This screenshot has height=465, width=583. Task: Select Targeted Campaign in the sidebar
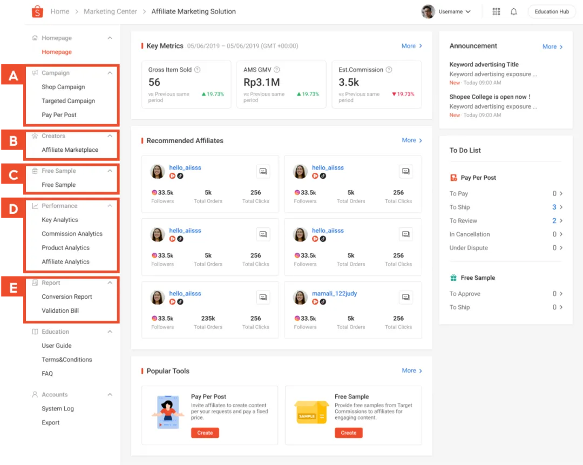coord(69,101)
